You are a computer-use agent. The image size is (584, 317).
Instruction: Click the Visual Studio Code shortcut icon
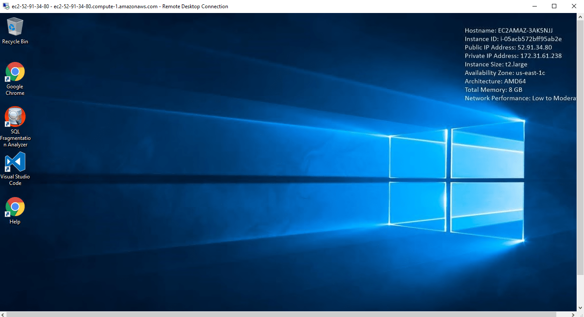pyautogui.click(x=15, y=162)
